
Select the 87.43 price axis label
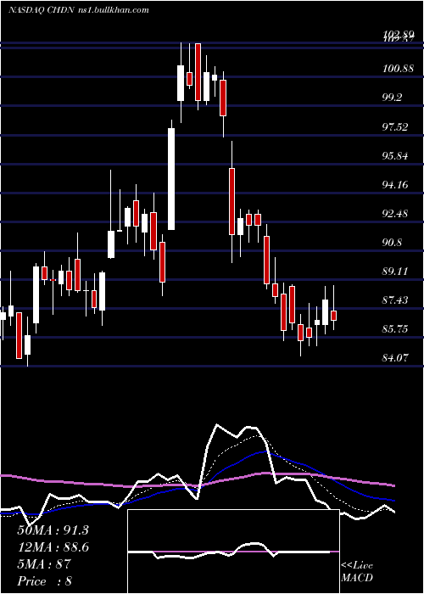click(395, 300)
